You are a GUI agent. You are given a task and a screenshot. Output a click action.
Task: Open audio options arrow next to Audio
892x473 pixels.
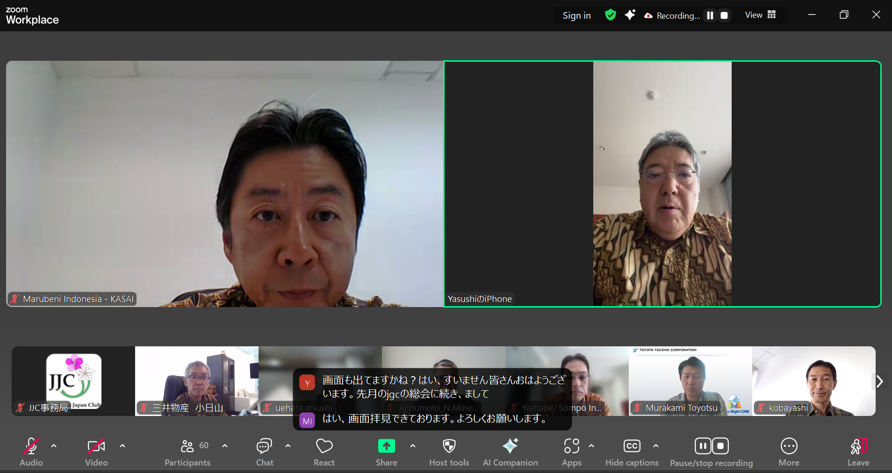(54, 446)
